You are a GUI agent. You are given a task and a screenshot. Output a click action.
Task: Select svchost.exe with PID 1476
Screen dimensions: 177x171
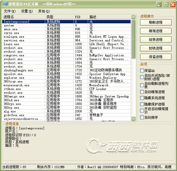[x=66, y=59]
